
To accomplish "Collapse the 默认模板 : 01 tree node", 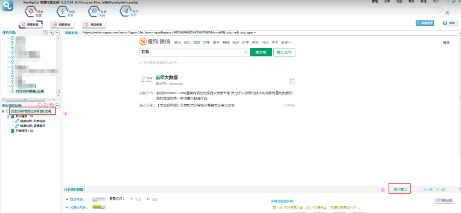I will 8,116.
